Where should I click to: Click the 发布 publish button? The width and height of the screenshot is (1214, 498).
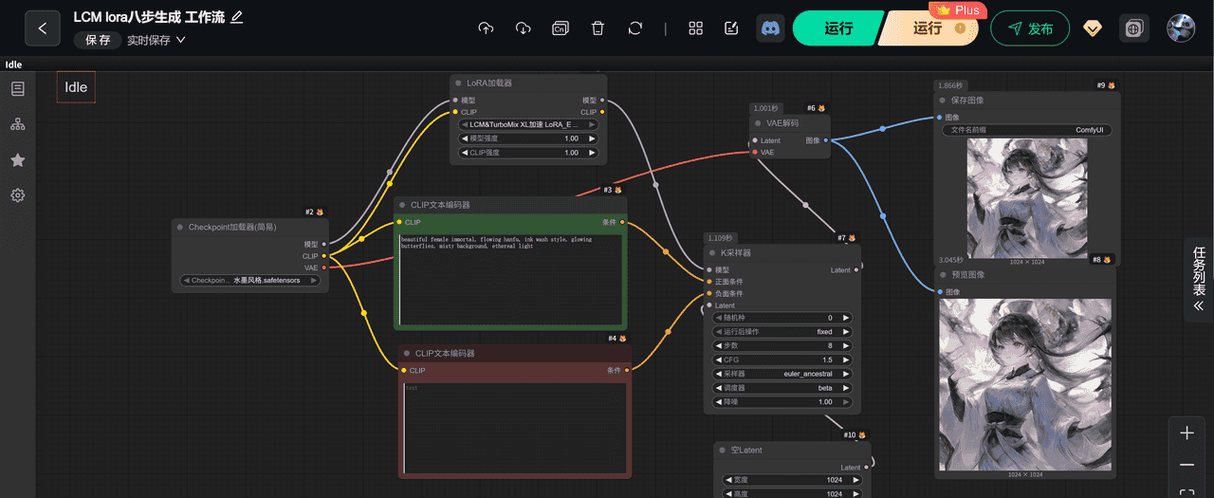1030,28
